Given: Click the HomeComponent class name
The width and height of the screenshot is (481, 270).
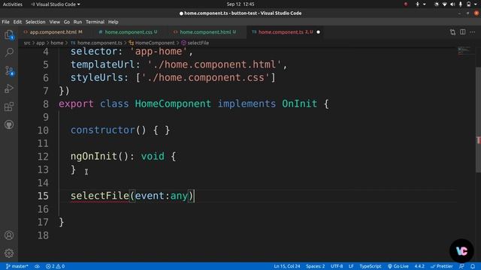Looking at the screenshot, I should click(x=173, y=103).
